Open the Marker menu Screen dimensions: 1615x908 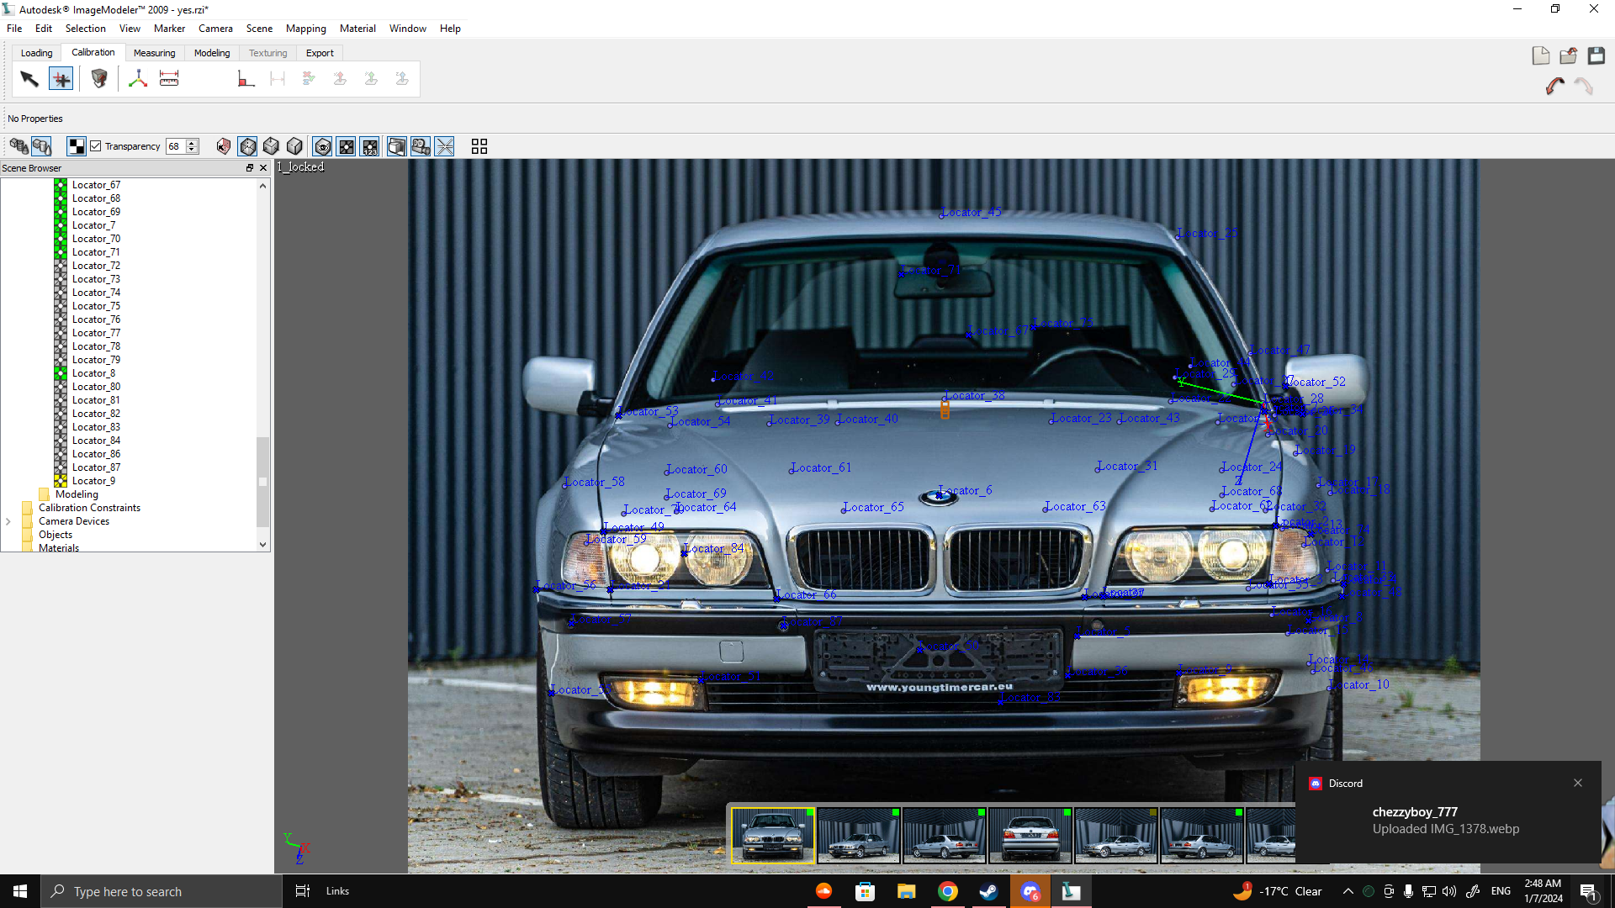(x=169, y=28)
